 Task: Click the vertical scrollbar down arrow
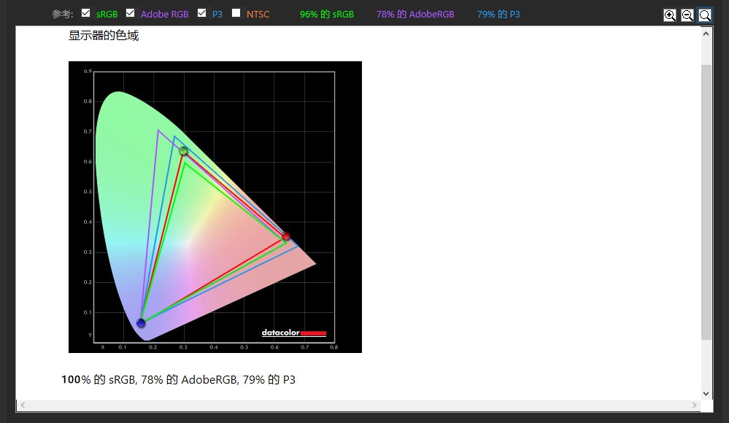click(x=706, y=393)
